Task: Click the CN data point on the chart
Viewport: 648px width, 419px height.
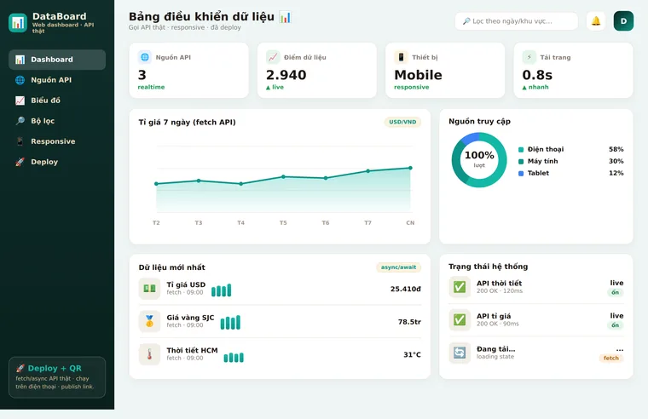Action: pyautogui.click(x=410, y=168)
